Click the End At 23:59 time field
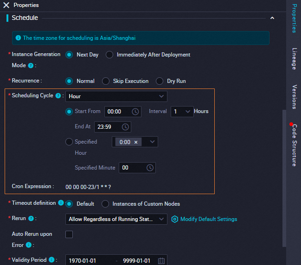 click(x=113, y=127)
